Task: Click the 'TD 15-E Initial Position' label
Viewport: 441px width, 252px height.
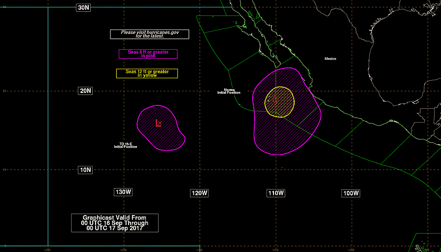Action: coord(126,145)
